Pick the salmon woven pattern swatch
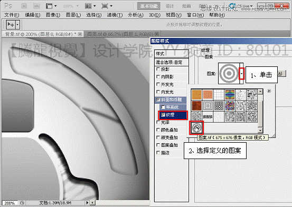 pyautogui.click(x=208, y=95)
